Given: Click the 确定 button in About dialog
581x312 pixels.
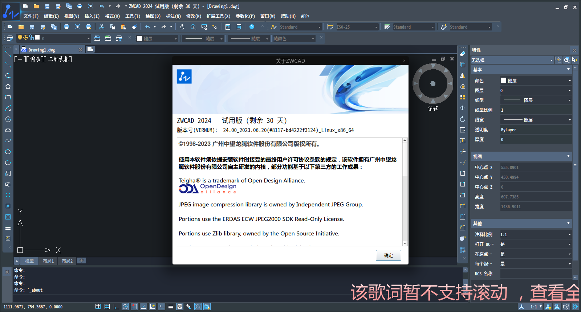Looking at the screenshot, I should coord(388,255).
